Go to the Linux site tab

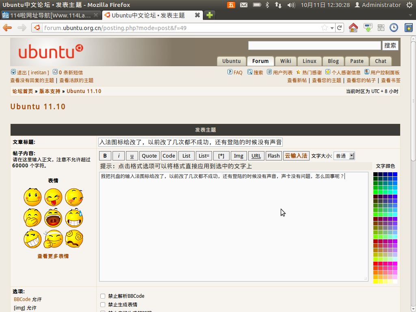point(309,61)
